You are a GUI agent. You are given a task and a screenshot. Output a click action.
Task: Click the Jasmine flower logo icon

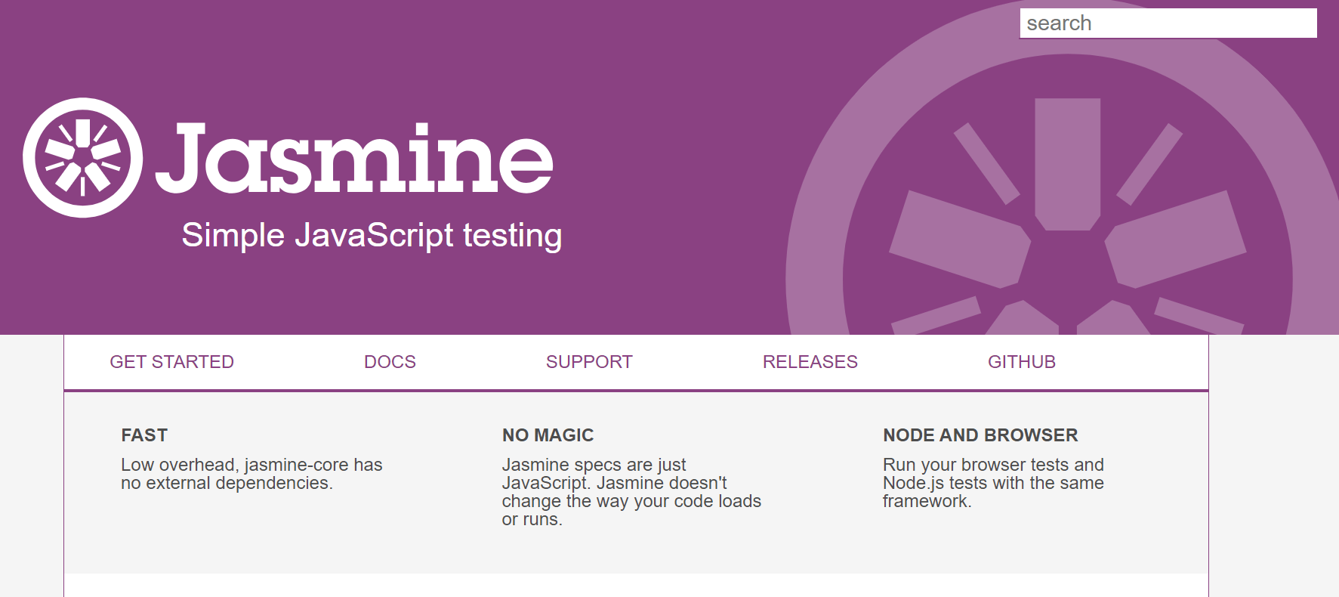point(82,157)
